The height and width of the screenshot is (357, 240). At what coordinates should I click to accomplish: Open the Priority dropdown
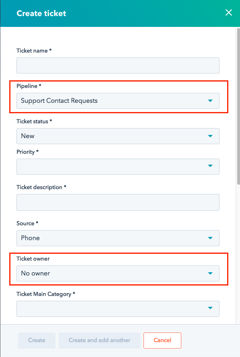[118, 167]
